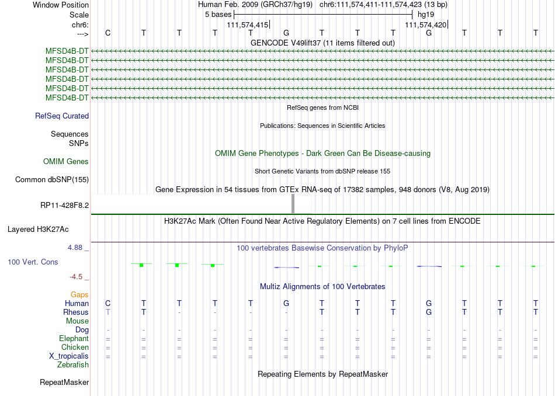
Task: Click the ---> sequence direction arrow
Action: (82, 34)
